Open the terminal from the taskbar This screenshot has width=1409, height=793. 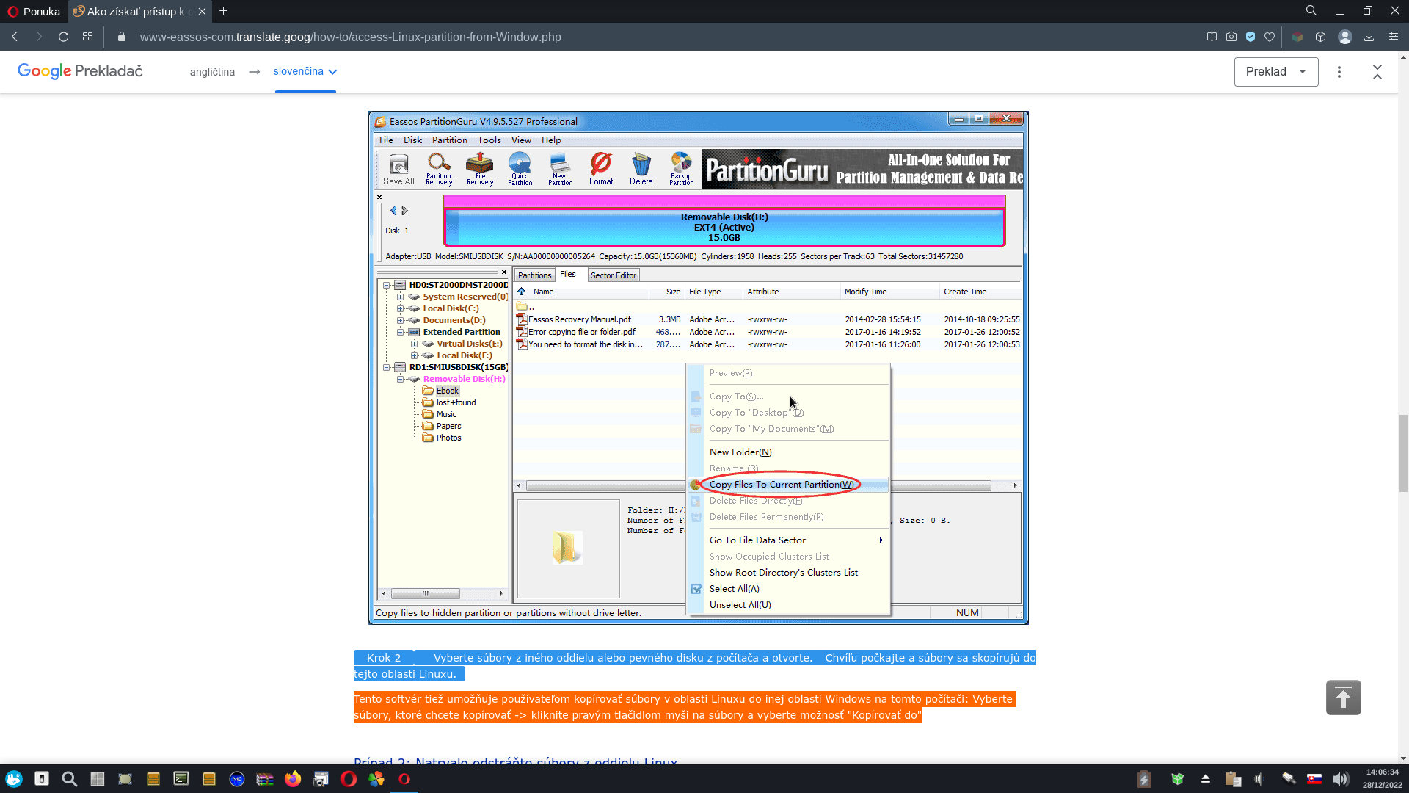(x=181, y=779)
